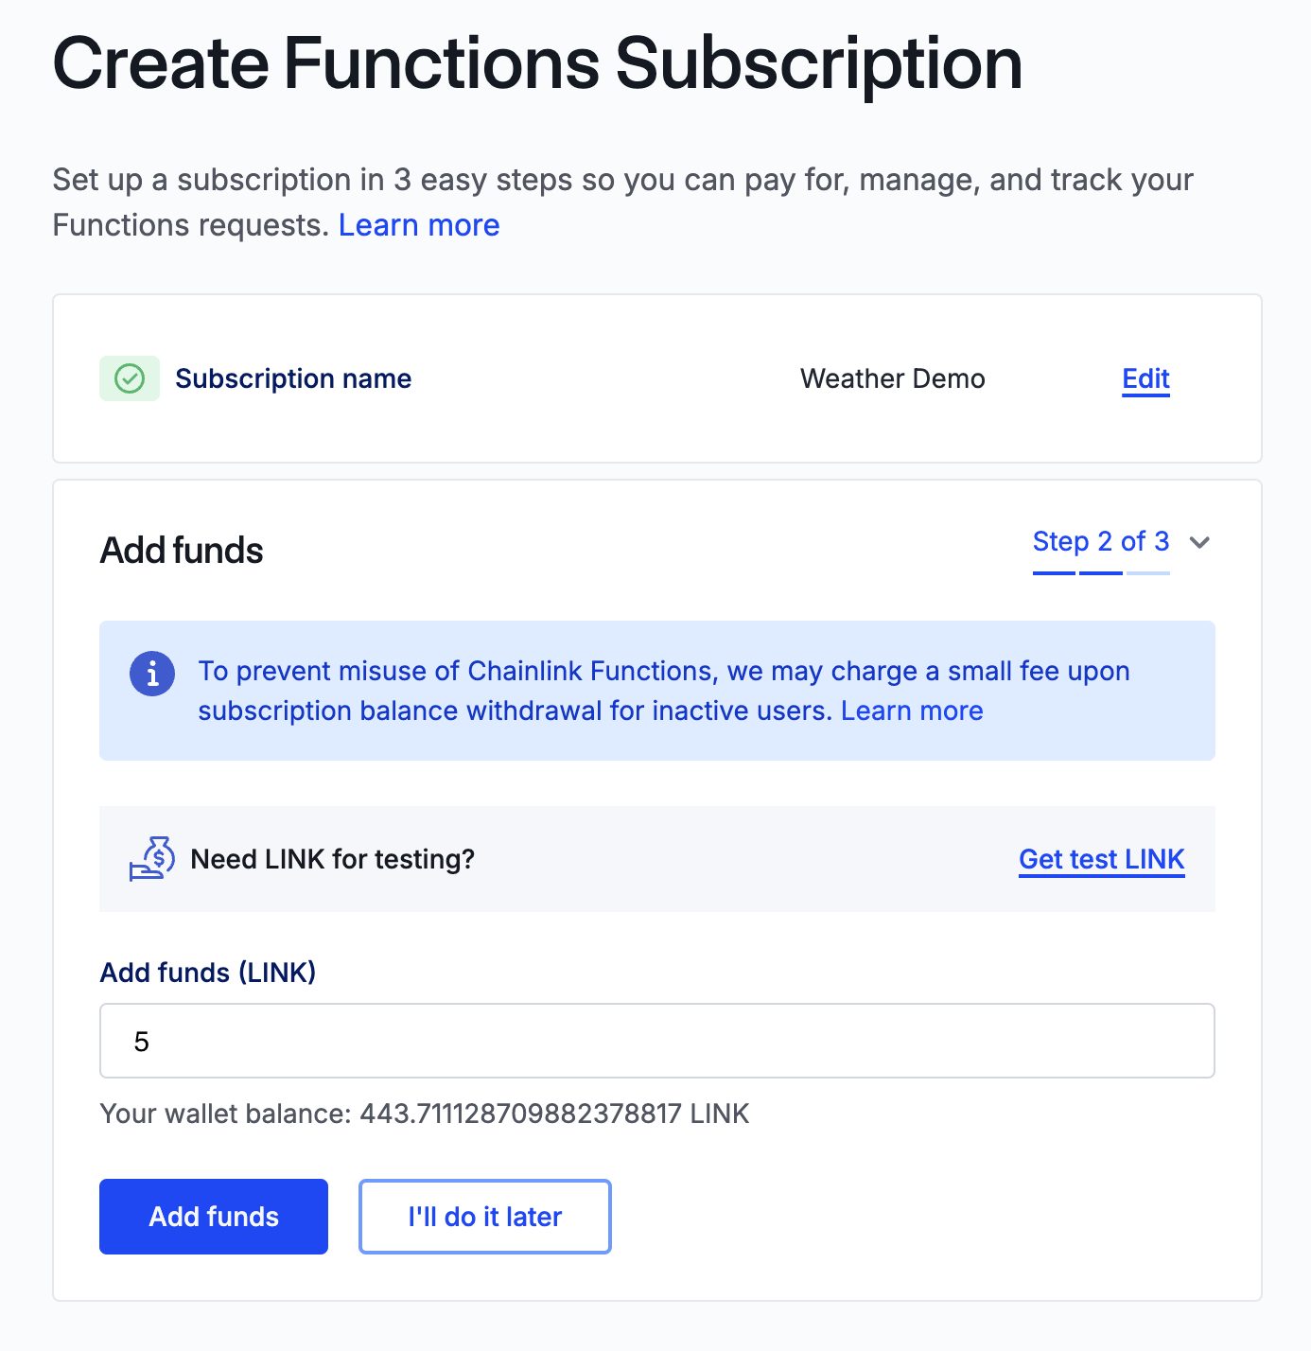Click the wallet balance text

click(x=425, y=1114)
